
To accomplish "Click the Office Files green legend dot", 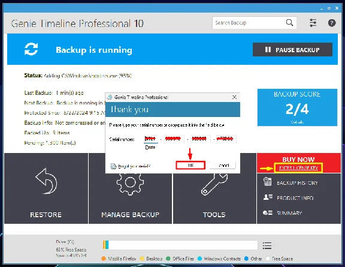I will click(x=168, y=259).
